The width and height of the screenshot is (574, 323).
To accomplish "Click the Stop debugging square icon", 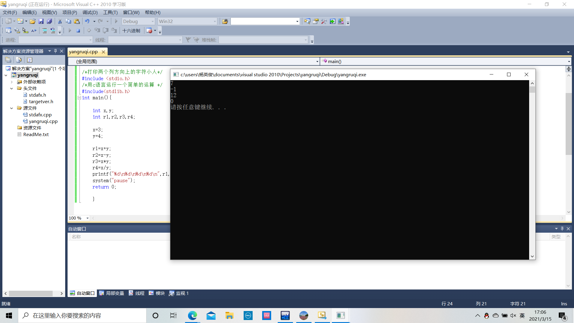I will click(78, 31).
